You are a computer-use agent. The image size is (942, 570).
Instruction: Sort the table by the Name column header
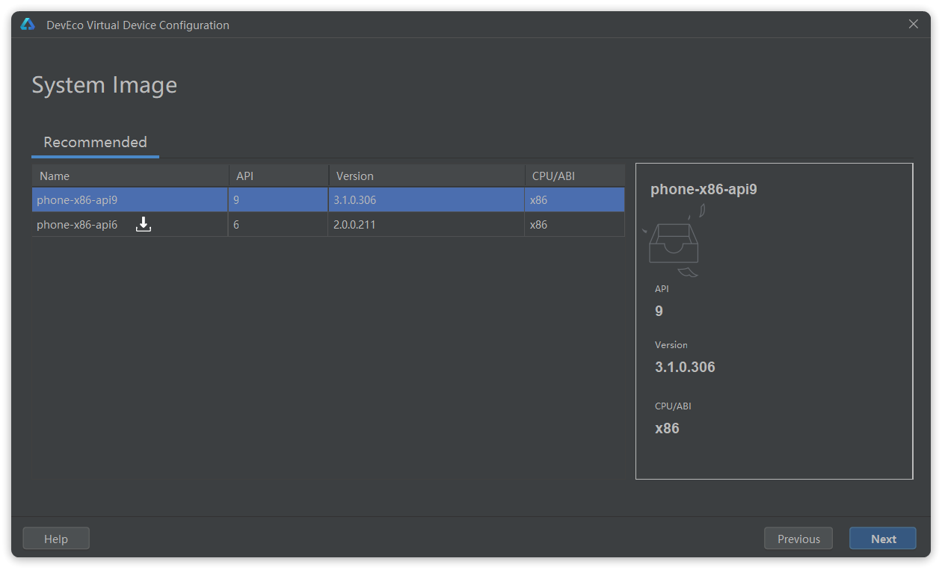tap(55, 176)
